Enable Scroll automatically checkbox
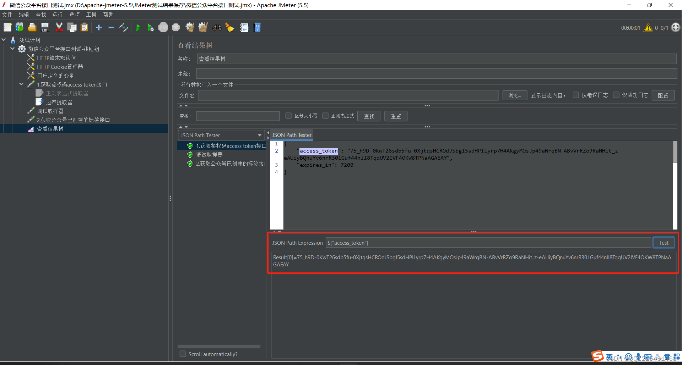Viewport: 682px width, 365px height. click(x=183, y=354)
